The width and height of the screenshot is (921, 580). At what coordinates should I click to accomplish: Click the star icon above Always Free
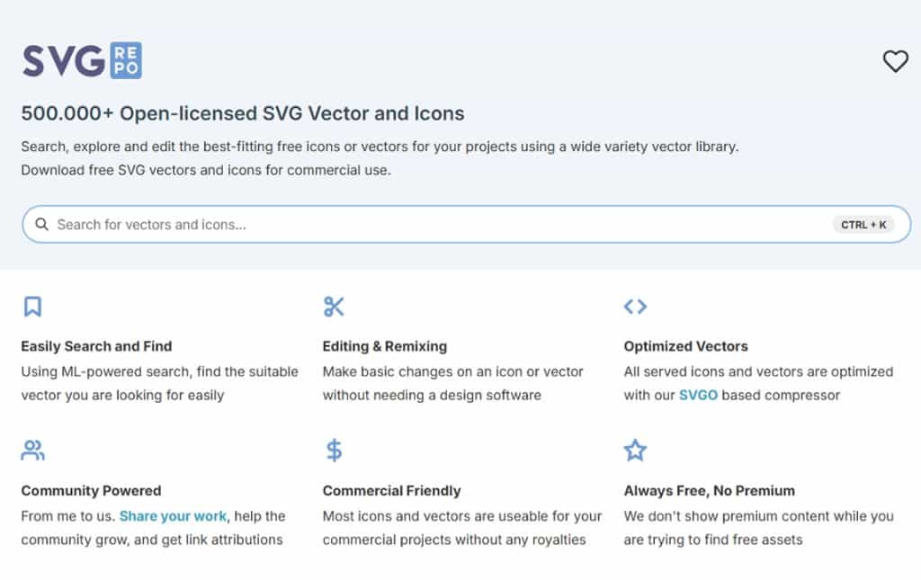(x=635, y=451)
